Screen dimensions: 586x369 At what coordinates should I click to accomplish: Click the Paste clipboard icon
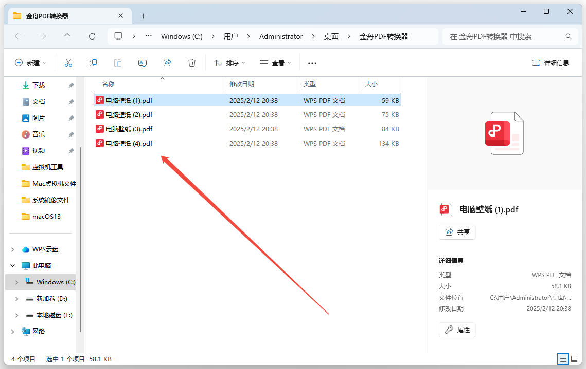118,63
